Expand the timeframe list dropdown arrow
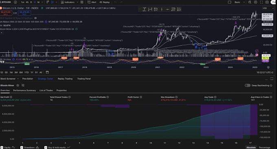277x149 pixels. 42,2
